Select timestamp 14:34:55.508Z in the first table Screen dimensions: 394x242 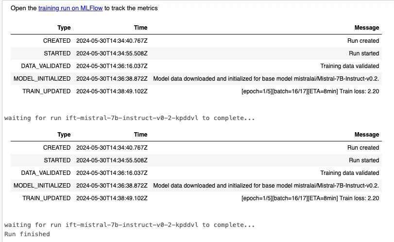[112, 53]
